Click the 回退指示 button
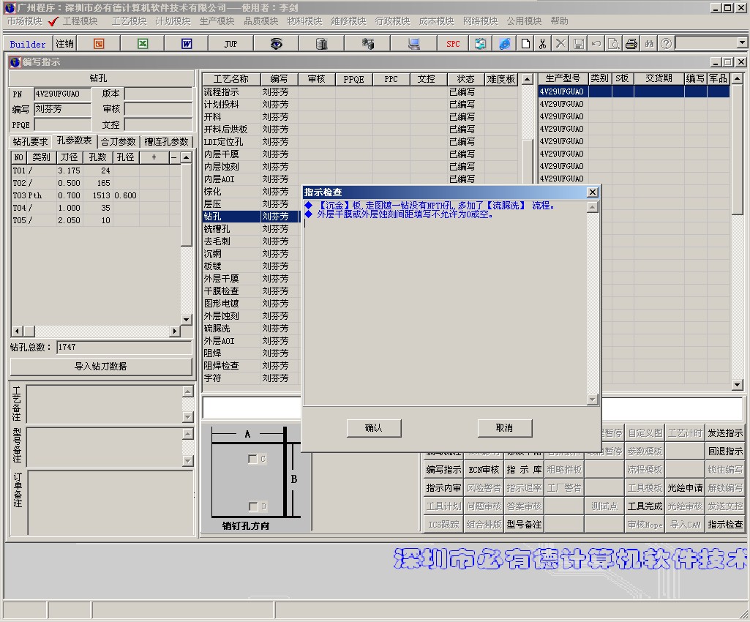750x622 pixels. (x=725, y=451)
